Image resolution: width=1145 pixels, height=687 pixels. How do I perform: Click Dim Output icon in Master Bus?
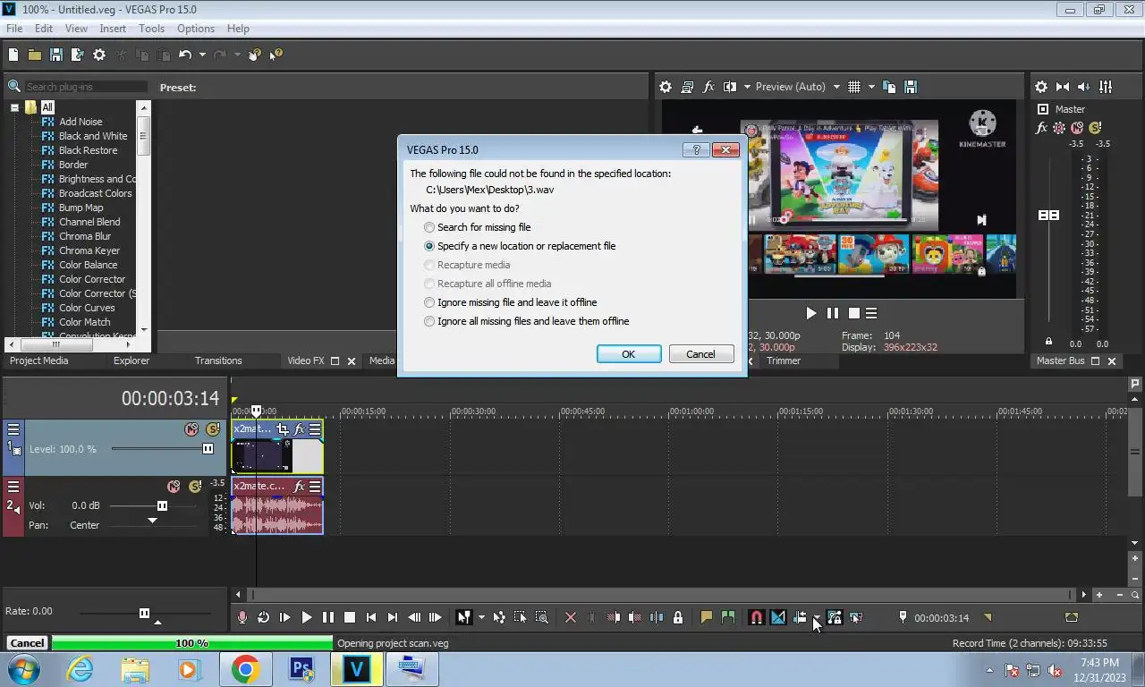1084,87
